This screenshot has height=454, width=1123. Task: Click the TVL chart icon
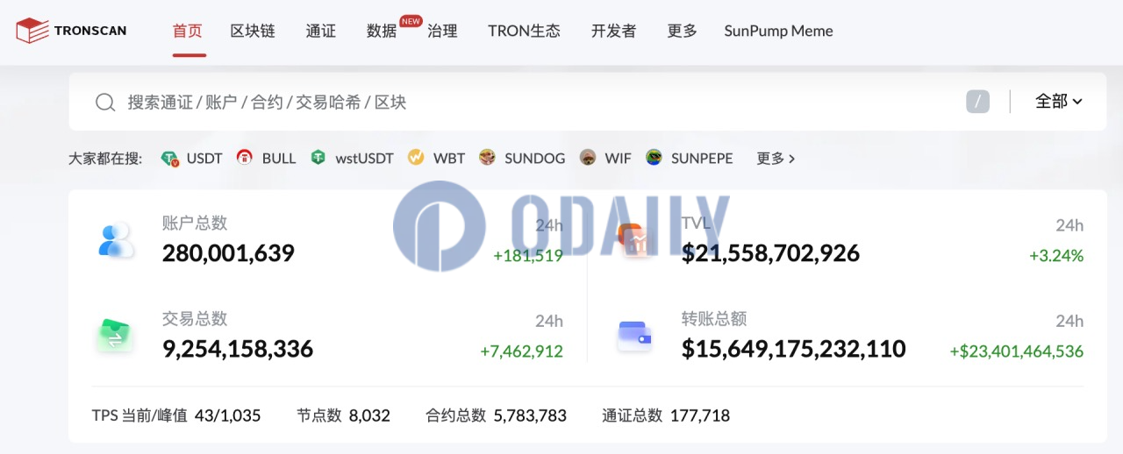coord(634,240)
